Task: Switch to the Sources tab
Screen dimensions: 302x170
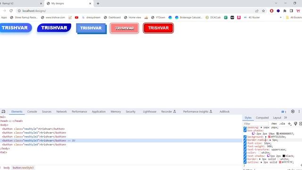Action: tap(47, 111)
